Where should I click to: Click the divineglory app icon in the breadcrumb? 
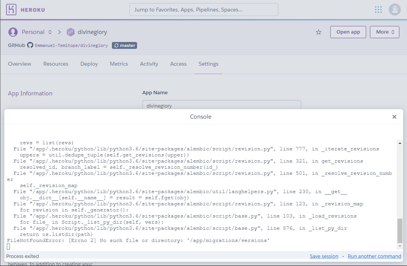(x=71, y=32)
